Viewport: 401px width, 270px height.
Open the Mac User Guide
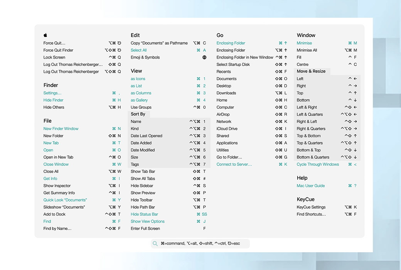point(311,186)
